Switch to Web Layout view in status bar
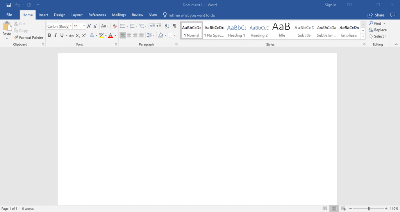 [343, 208]
